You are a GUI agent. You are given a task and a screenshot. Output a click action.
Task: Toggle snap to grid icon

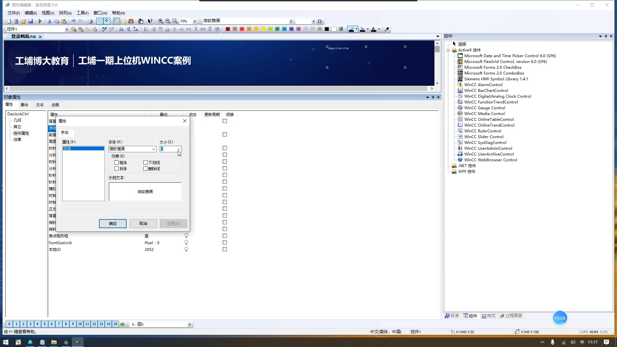click(x=107, y=21)
